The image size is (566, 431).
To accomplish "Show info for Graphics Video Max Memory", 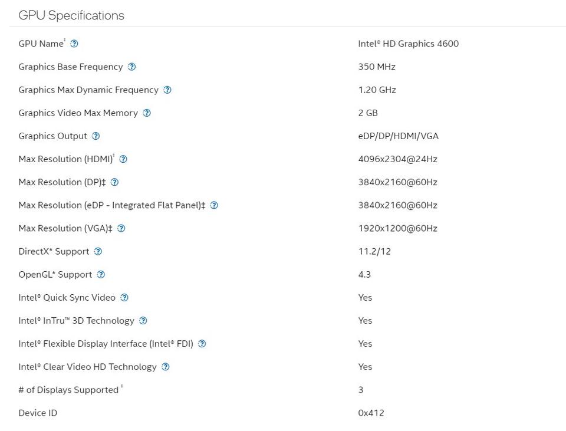I will (147, 113).
